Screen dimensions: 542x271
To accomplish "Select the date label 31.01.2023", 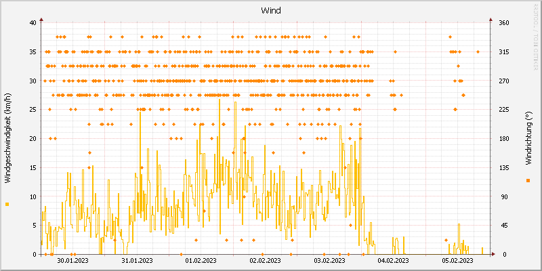I will pyautogui.click(x=137, y=261).
